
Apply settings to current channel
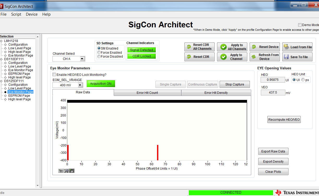(232, 57)
